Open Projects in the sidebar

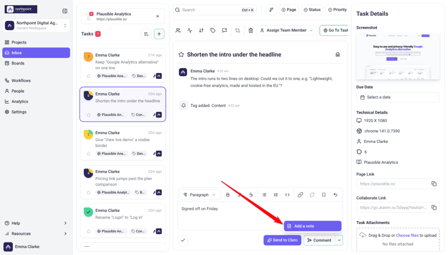pos(36,42)
